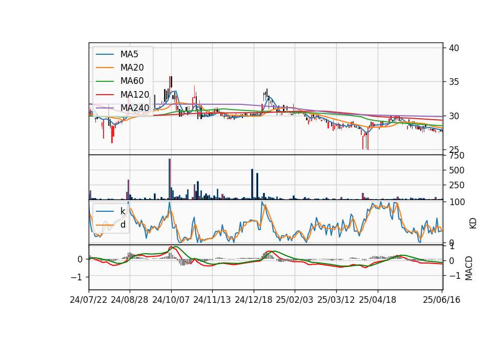Click the 25/06/16 date label
This screenshot has height=353, width=492.
(441, 300)
